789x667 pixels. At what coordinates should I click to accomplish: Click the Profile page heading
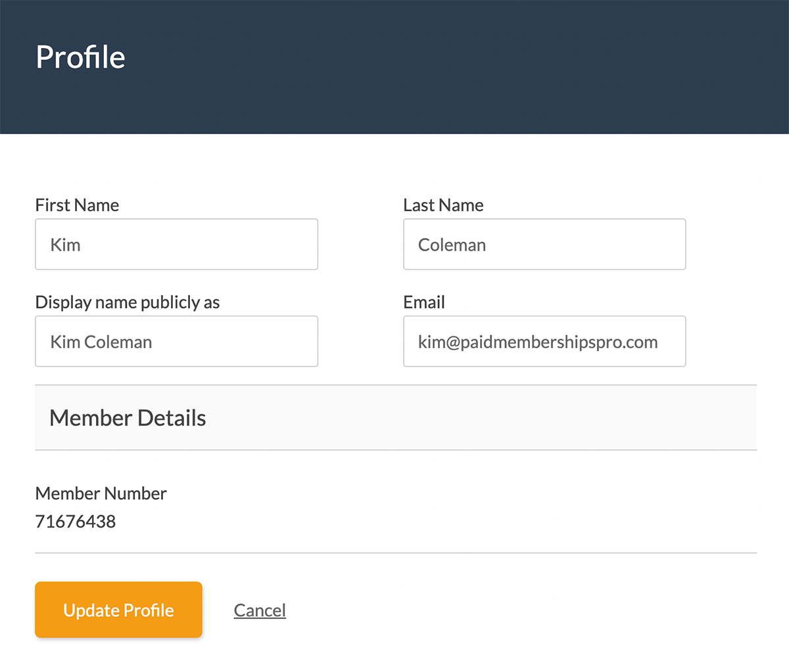pos(80,58)
